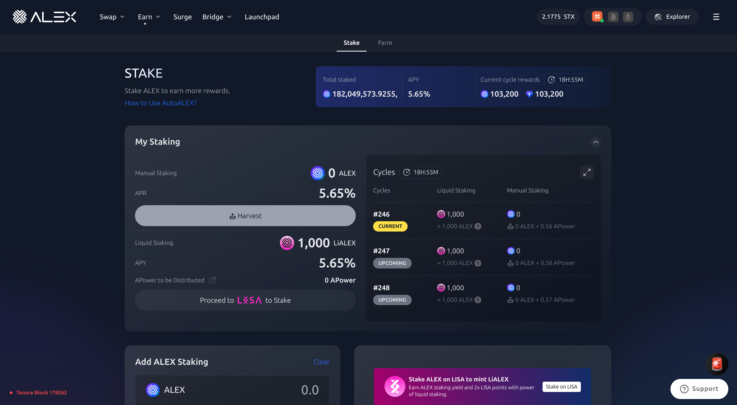Select the Ethereum wallet icon
This screenshot has width=737, height=405.
pyautogui.click(x=628, y=17)
